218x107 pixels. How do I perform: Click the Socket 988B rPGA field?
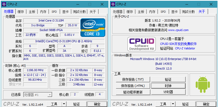pyautogui.click(x=51, y=30)
